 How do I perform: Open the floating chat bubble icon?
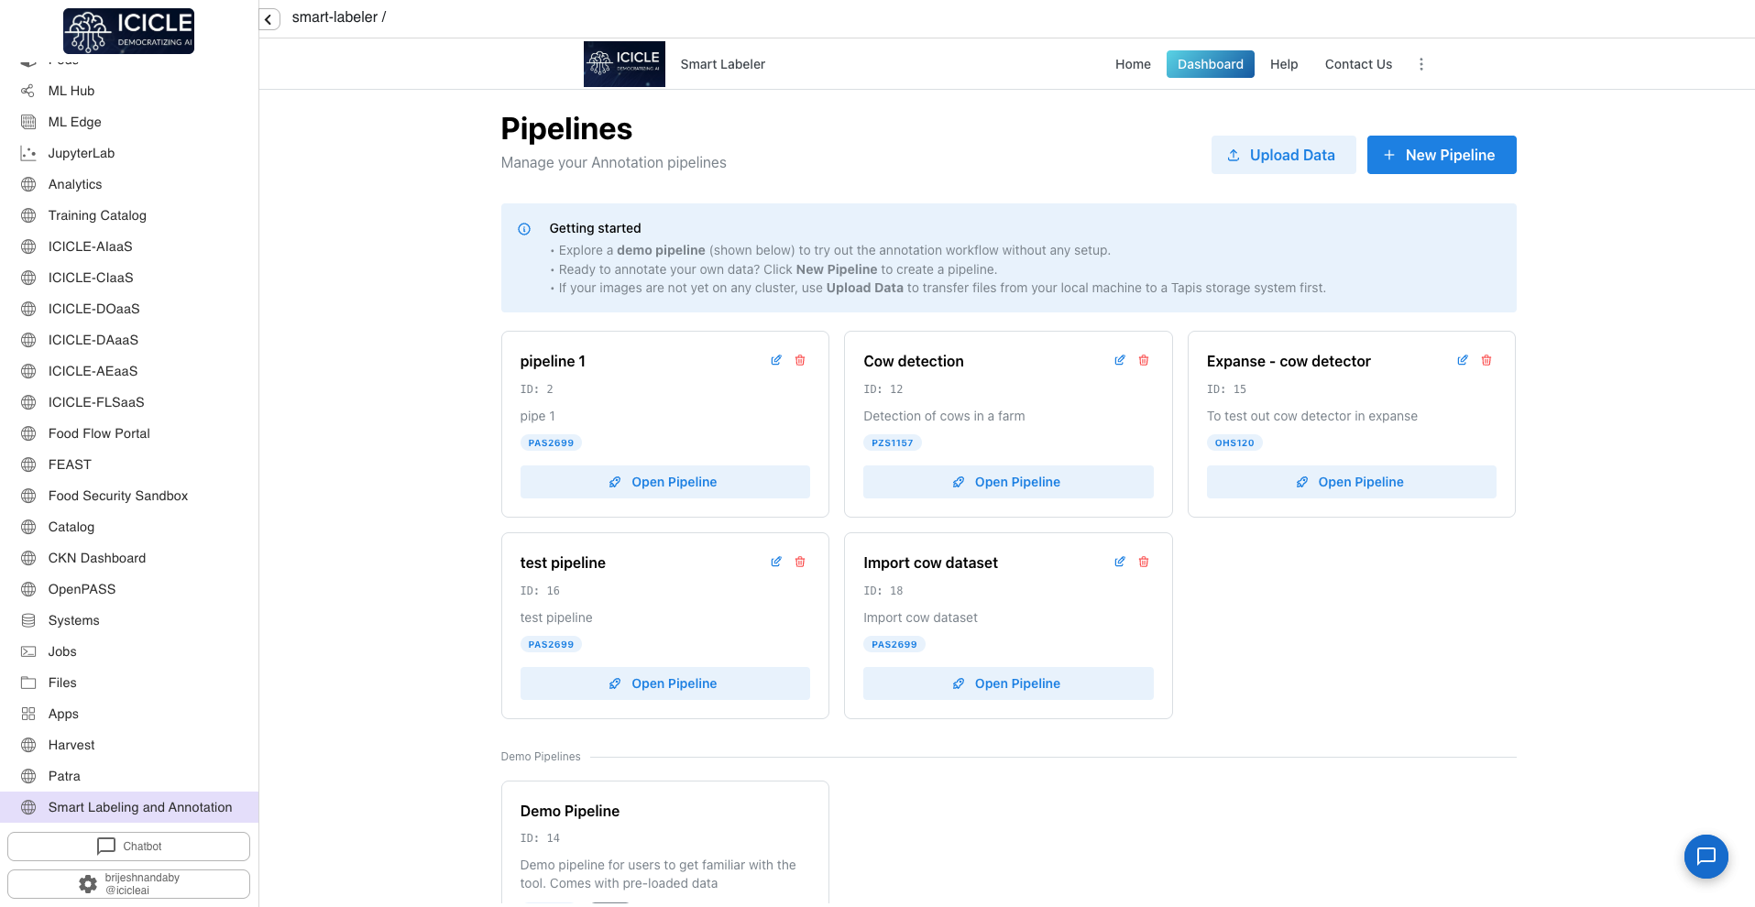1706,857
